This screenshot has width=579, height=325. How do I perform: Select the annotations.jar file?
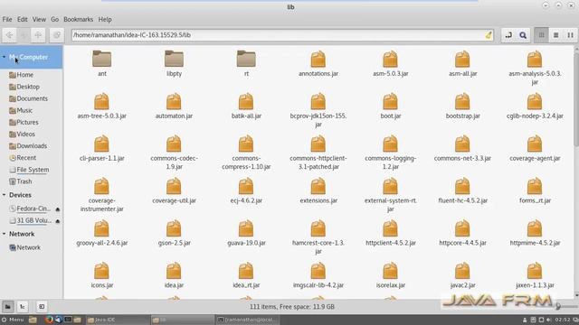[318, 63]
